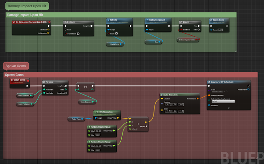
Task: Select the Gems To Spawn variable node
Action: [x=25, y=104]
